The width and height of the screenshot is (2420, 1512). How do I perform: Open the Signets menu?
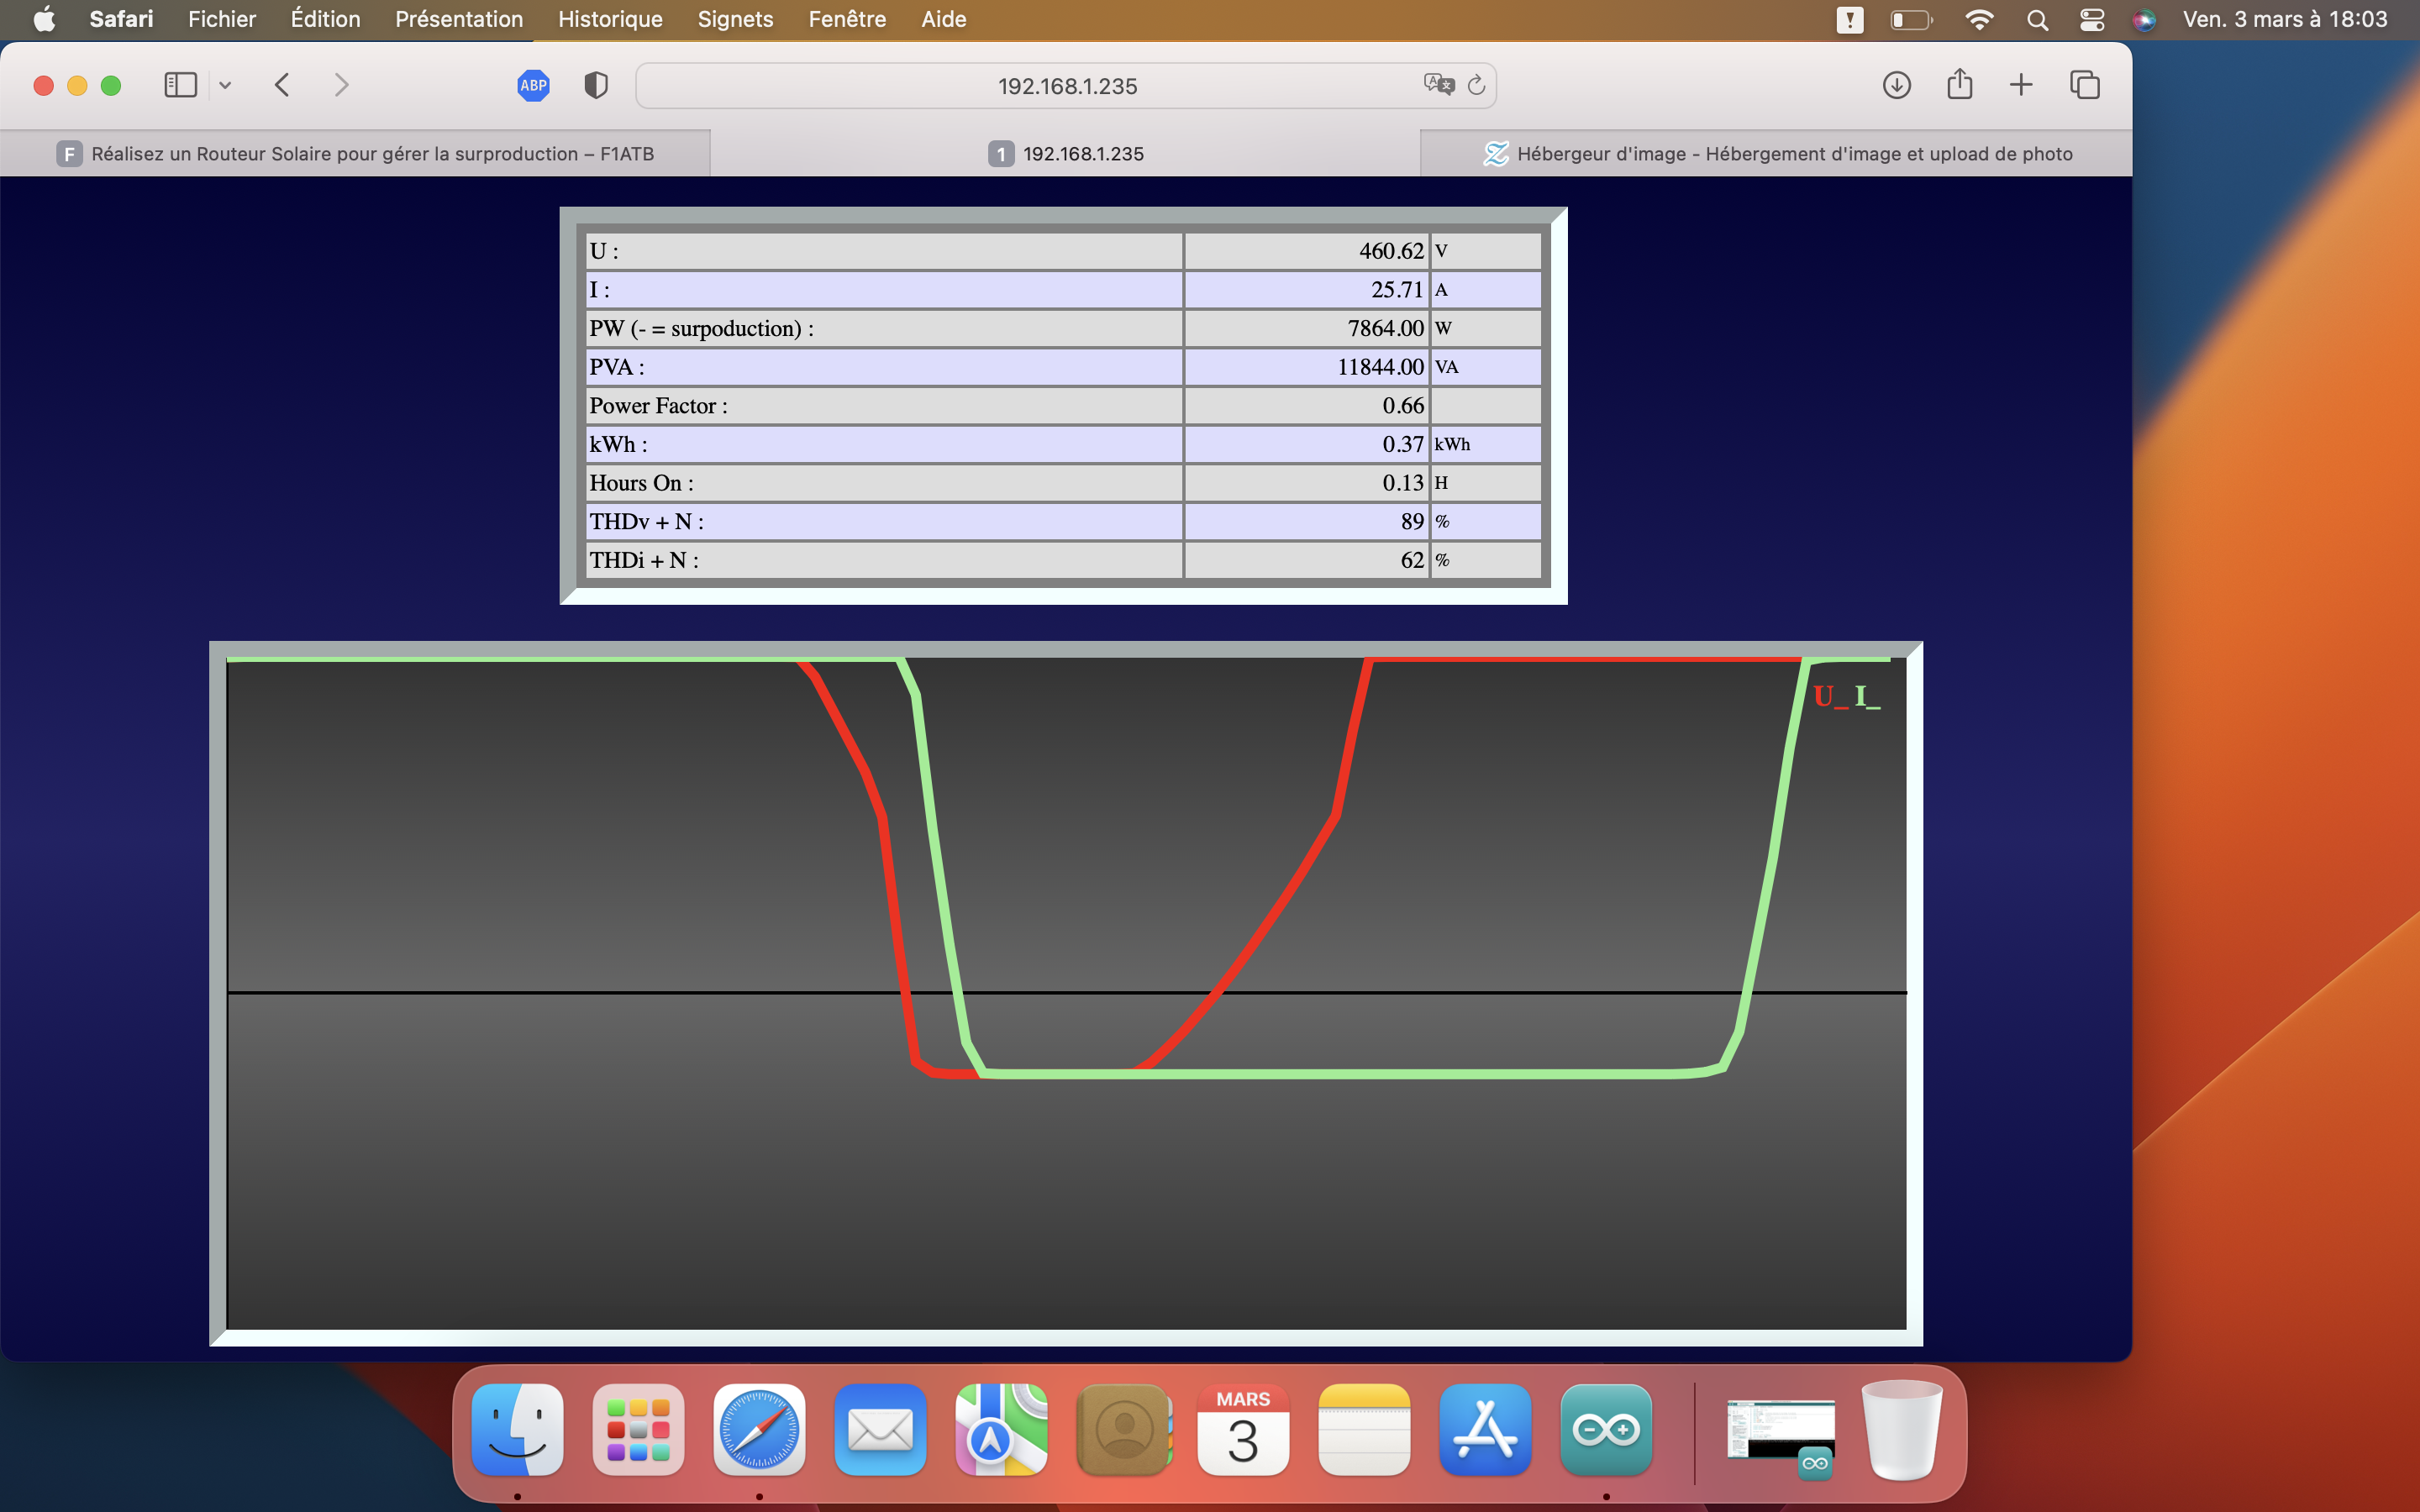pos(735,19)
